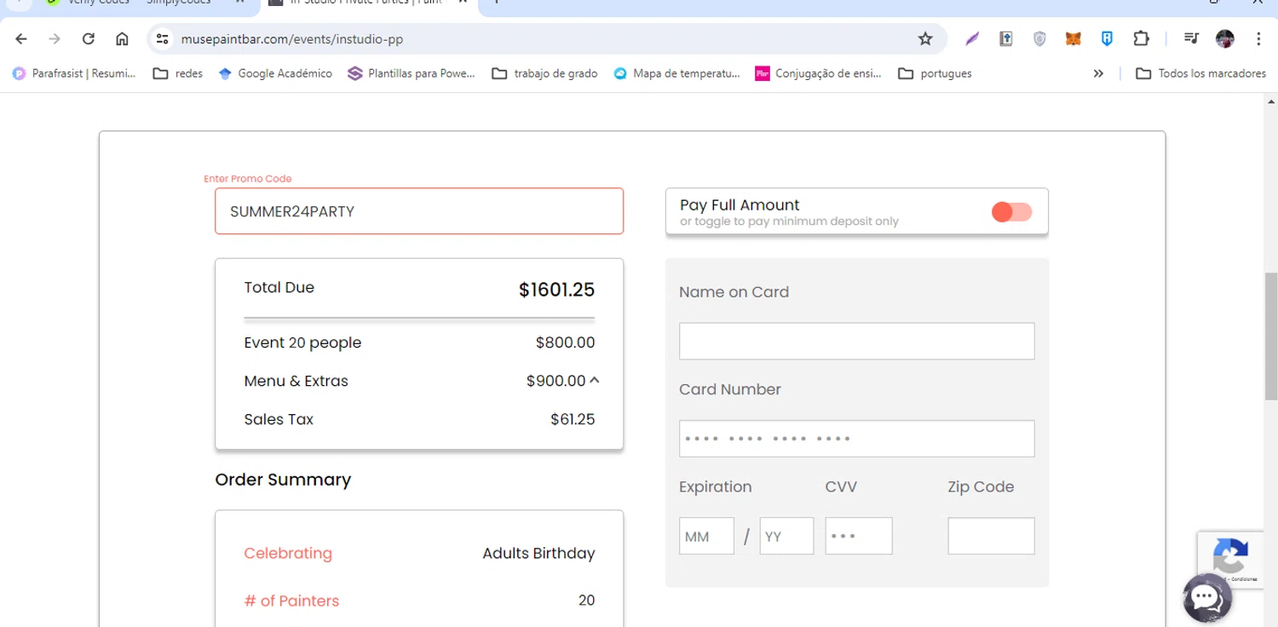Open the media controls icon

[x=1191, y=39]
